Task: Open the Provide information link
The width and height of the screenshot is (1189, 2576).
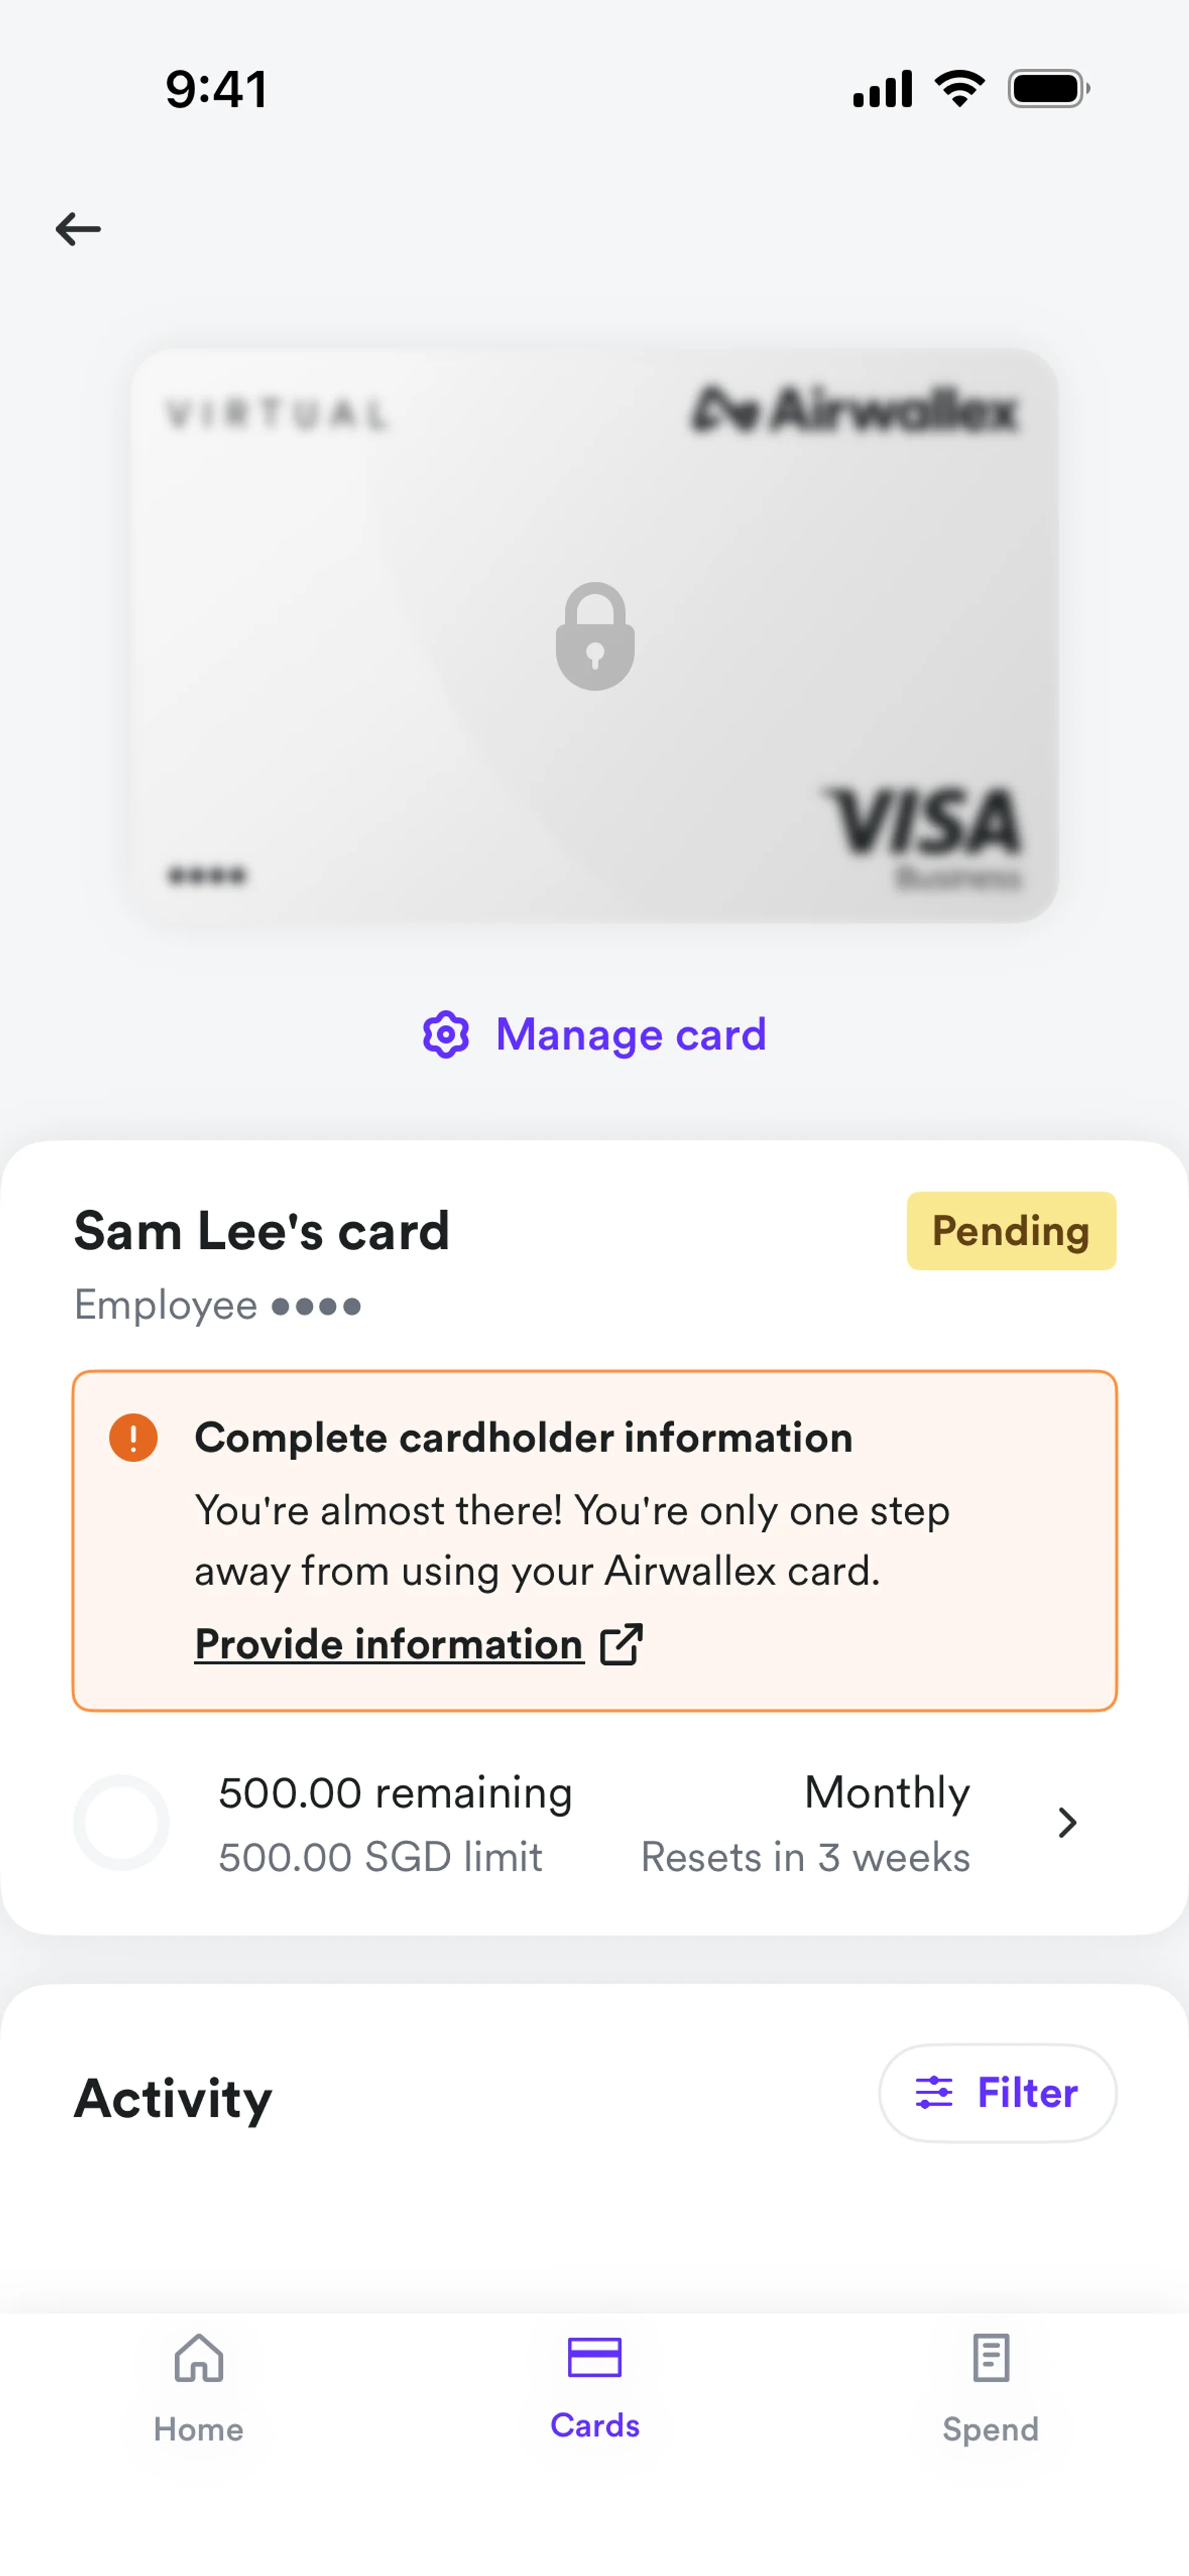Action: [388, 1644]
